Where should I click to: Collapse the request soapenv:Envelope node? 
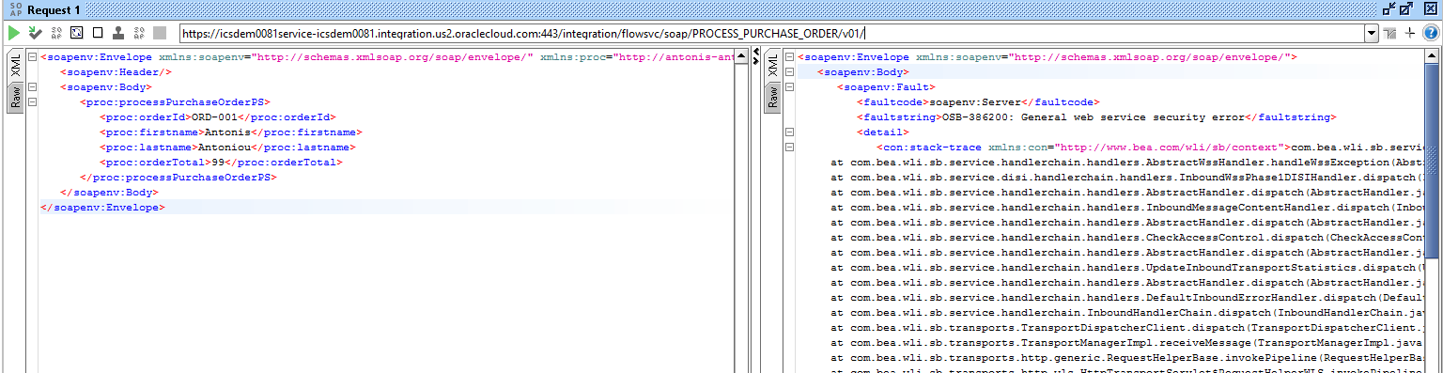33,57
